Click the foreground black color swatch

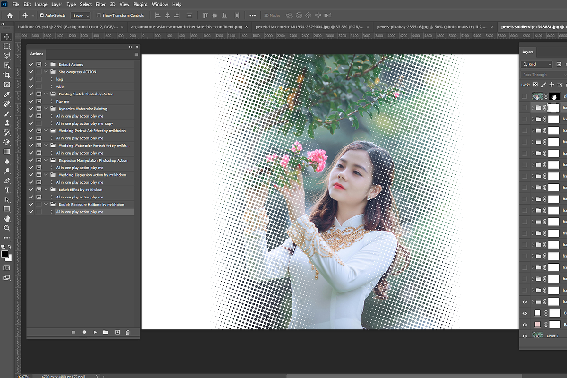(5, 254)
